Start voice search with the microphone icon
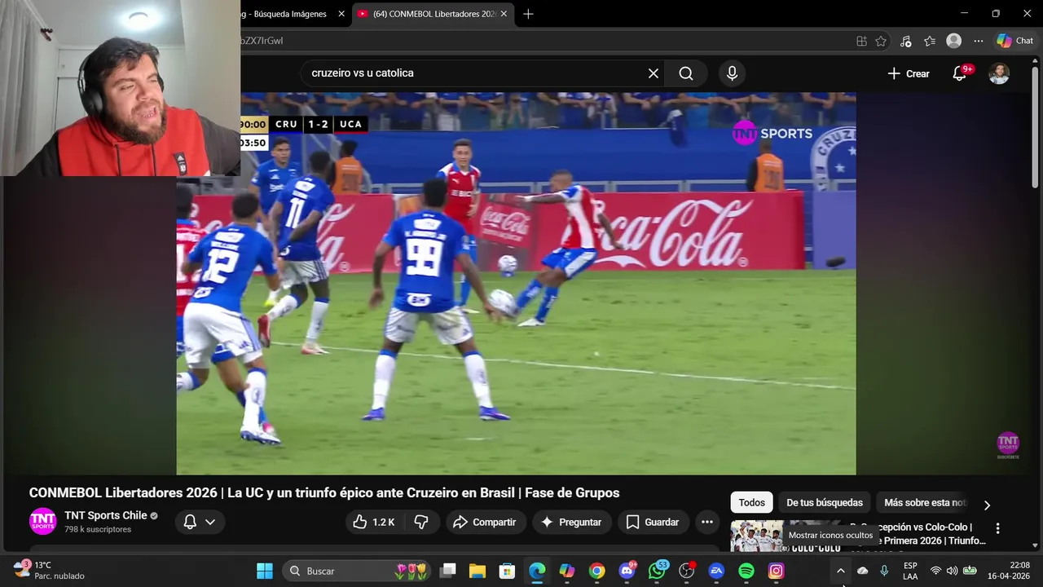 732,73
